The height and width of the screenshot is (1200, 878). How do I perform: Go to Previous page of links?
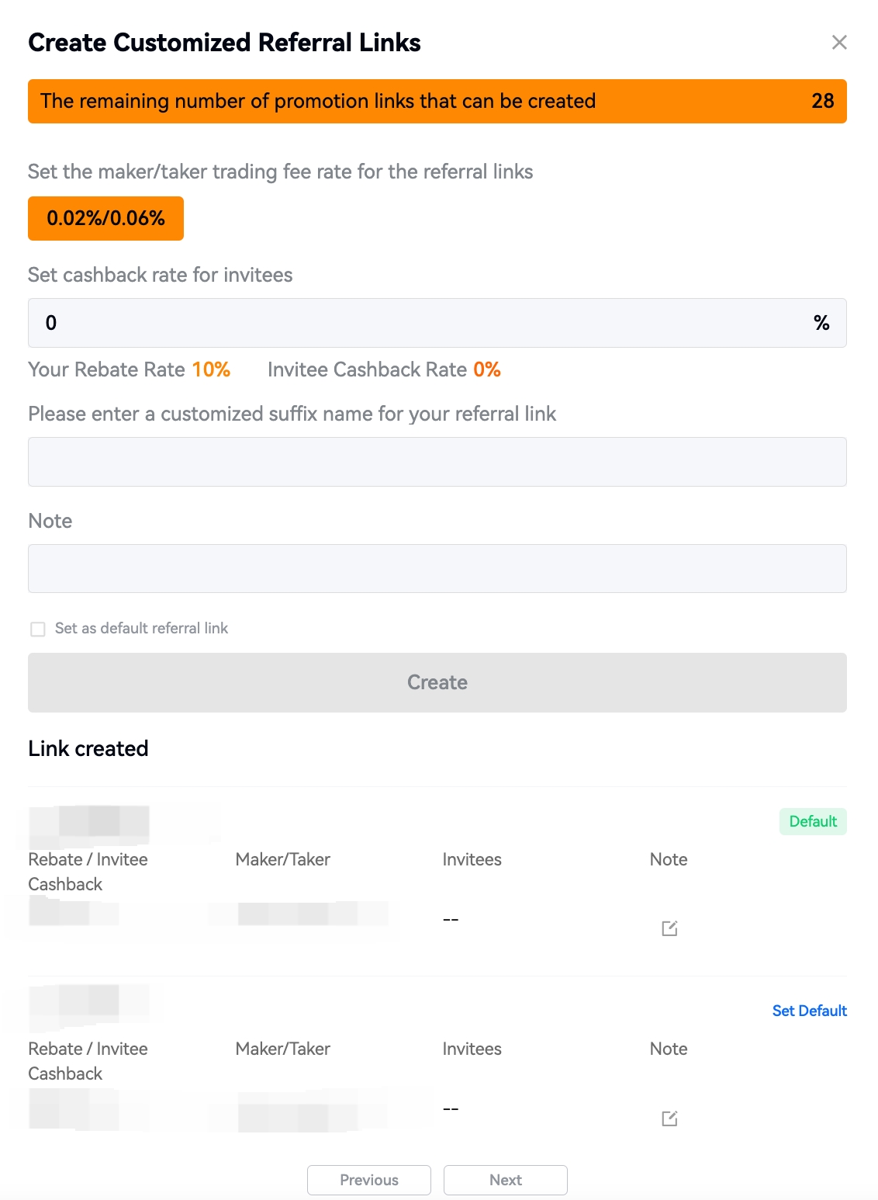click(369, 1180)
